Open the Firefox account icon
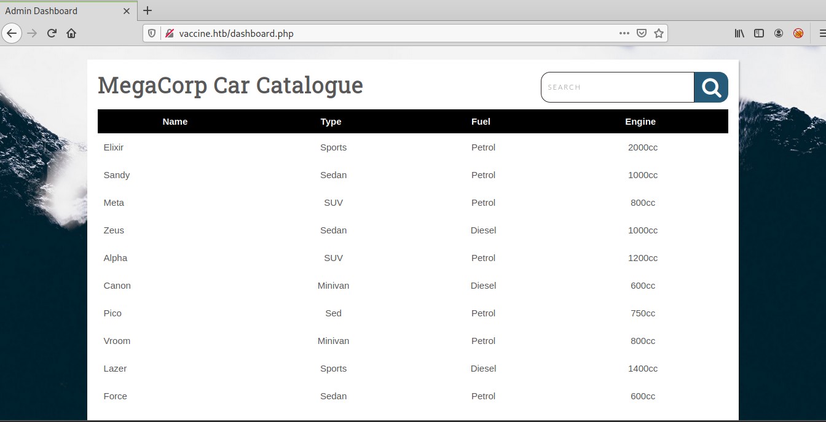The height and width of the screenshot is (422, 826). (779, 33)
